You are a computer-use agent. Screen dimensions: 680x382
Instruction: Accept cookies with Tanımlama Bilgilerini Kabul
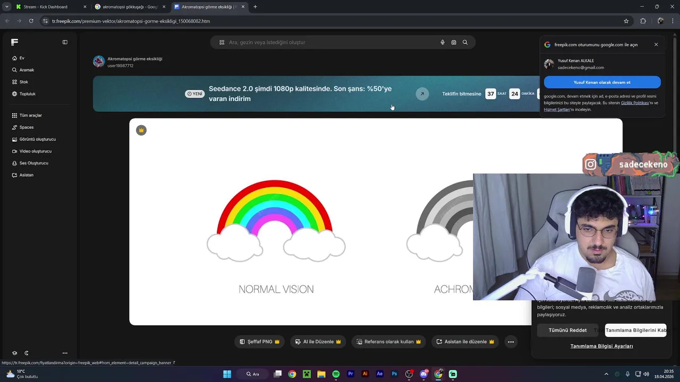[x=635, y=330]
